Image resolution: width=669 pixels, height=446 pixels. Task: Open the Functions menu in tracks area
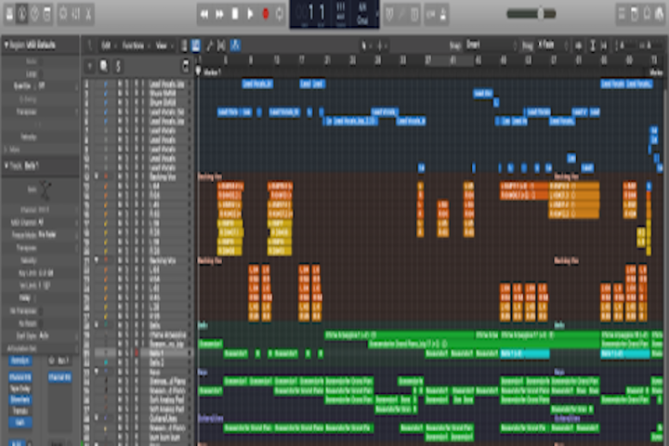[x=135, y=45]
